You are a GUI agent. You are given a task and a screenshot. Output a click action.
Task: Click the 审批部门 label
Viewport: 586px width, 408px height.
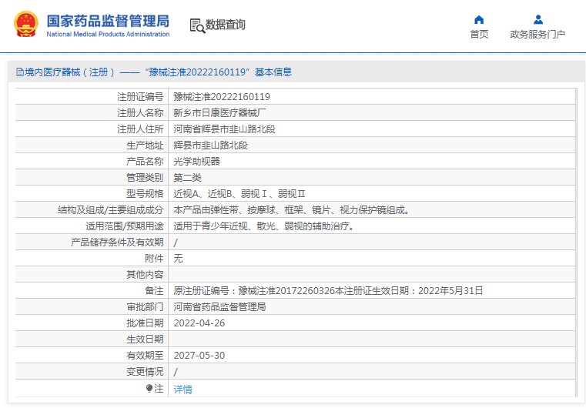click(x=145, y=306)
